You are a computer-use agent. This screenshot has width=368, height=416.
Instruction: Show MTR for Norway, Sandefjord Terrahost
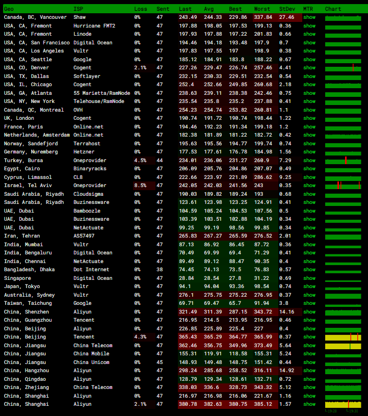coord(309,144)
